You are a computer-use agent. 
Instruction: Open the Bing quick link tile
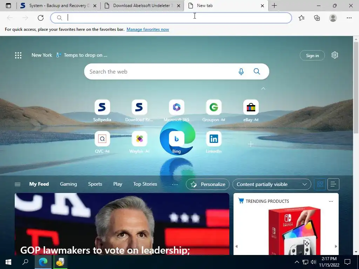pos(177,142)
